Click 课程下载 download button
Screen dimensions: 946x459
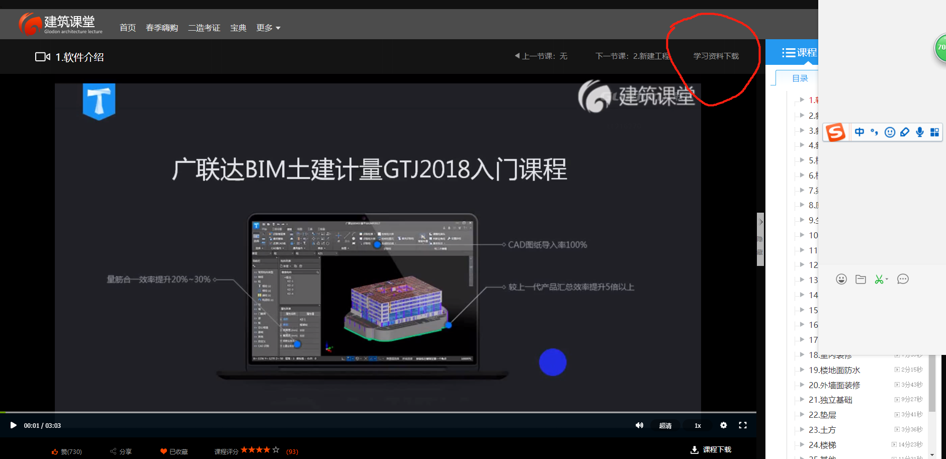pos(711,449)
